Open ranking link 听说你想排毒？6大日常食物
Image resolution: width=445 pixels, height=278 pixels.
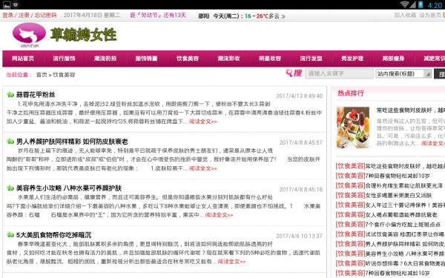405,263
